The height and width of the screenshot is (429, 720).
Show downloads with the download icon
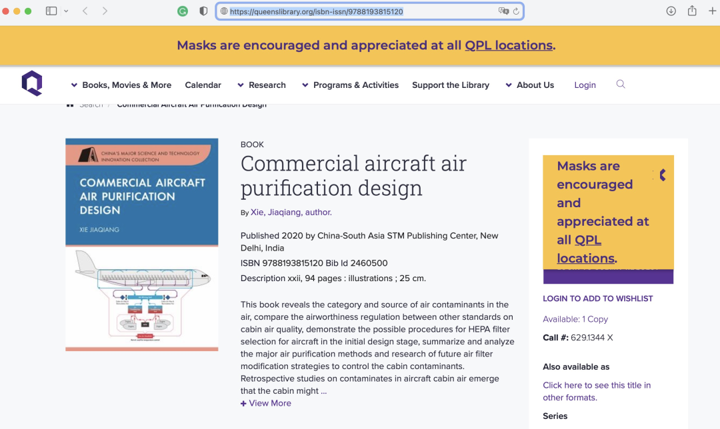[671, 11]
